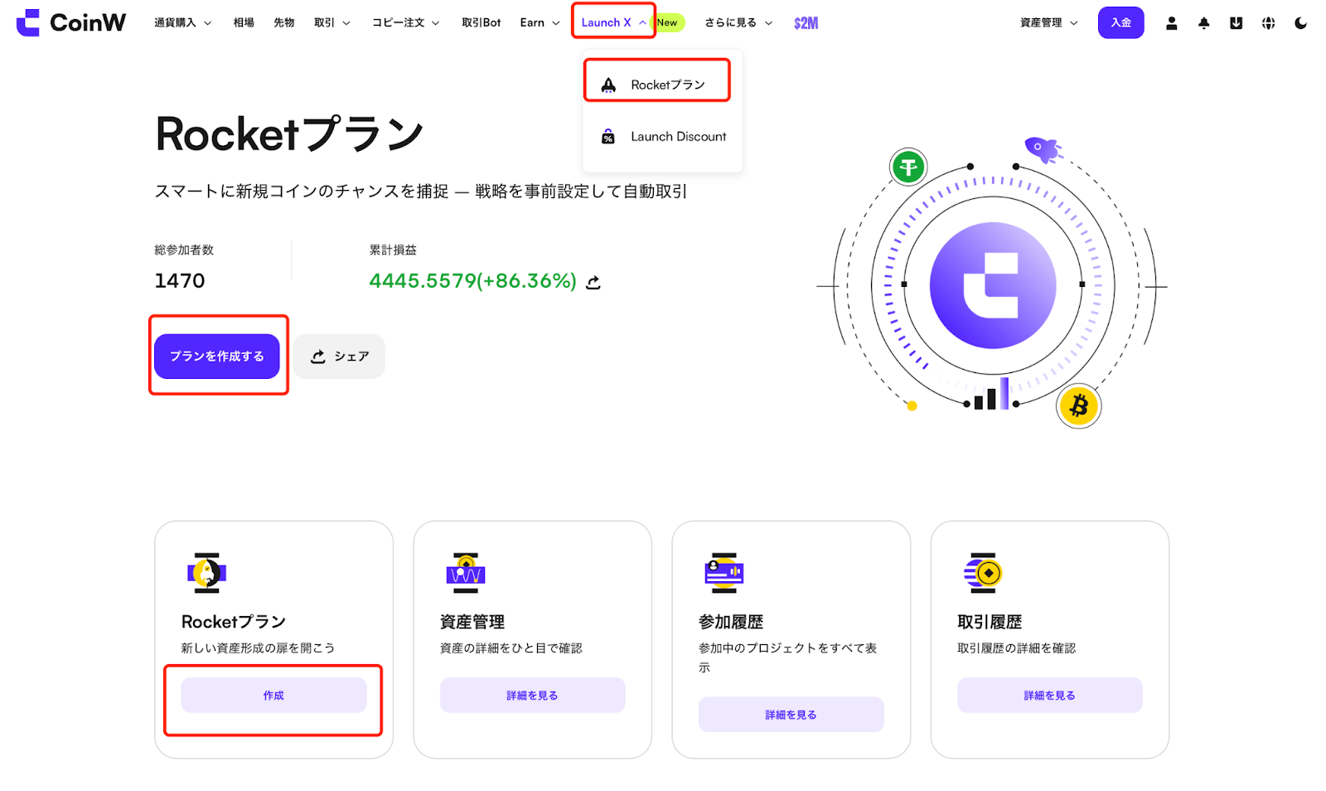Open the notifications bell
1326x791 pixels.
tap(1203, 23)
